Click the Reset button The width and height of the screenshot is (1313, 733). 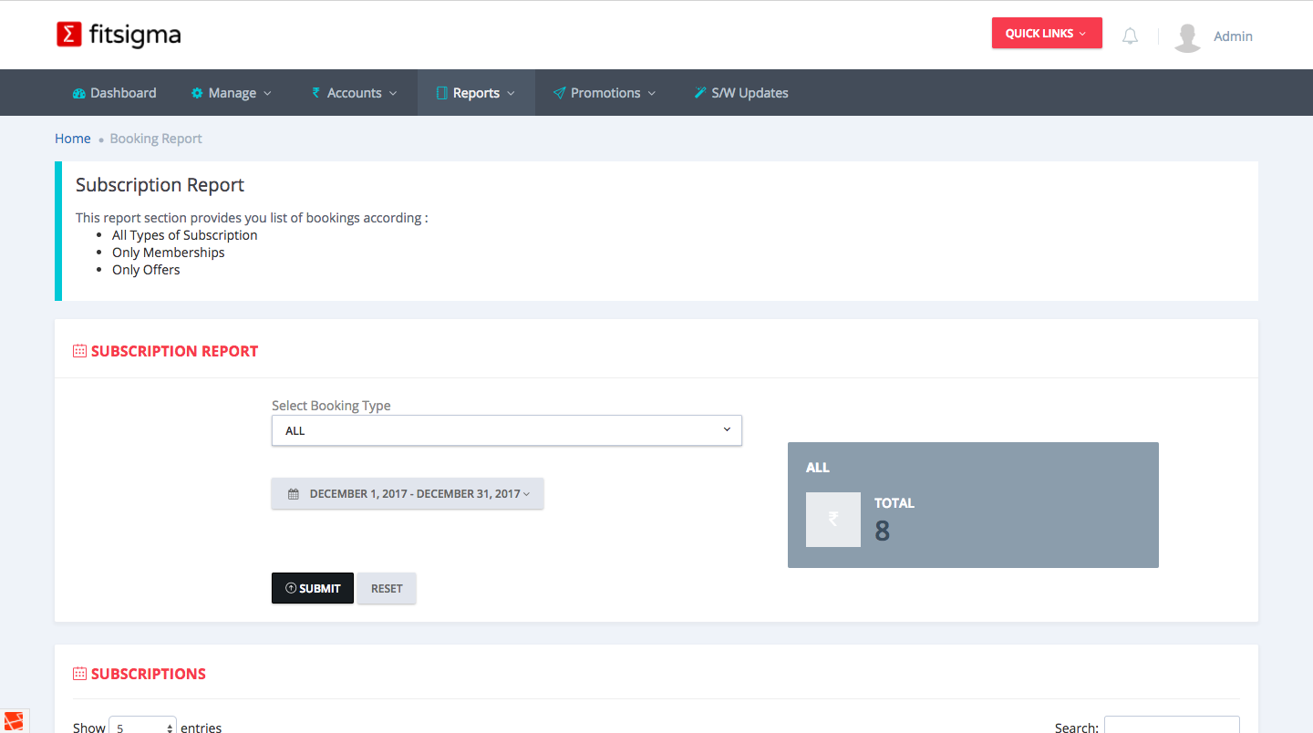click(x=387, y=588)
